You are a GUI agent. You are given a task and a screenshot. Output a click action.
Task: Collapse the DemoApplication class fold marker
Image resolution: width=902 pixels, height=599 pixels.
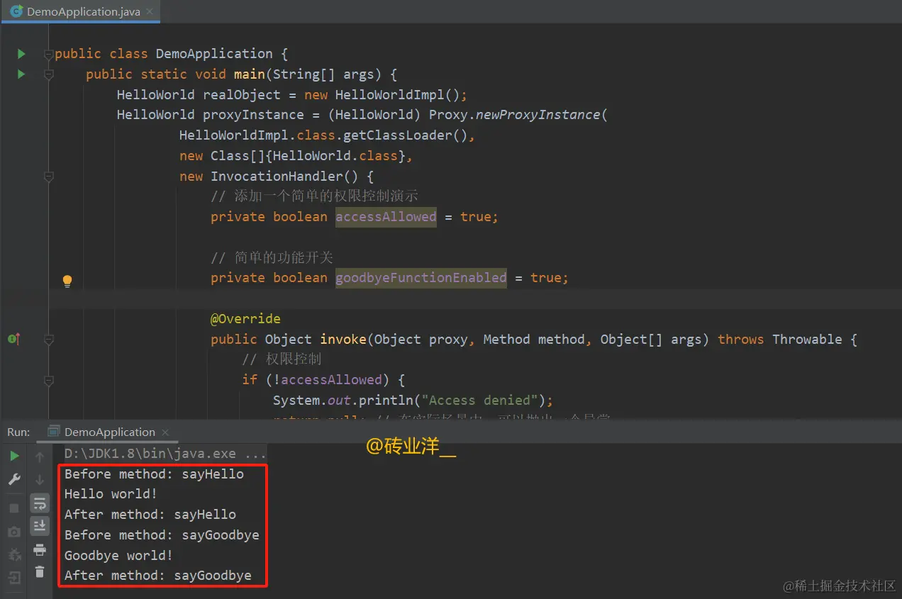click(x=48, y=54)
